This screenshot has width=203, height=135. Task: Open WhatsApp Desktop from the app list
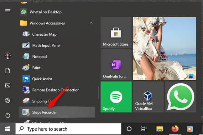click(57, 12)
